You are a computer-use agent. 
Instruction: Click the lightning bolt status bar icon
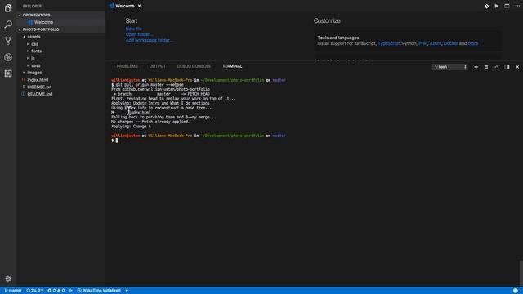pyautogui.click(x=127, y=291)
